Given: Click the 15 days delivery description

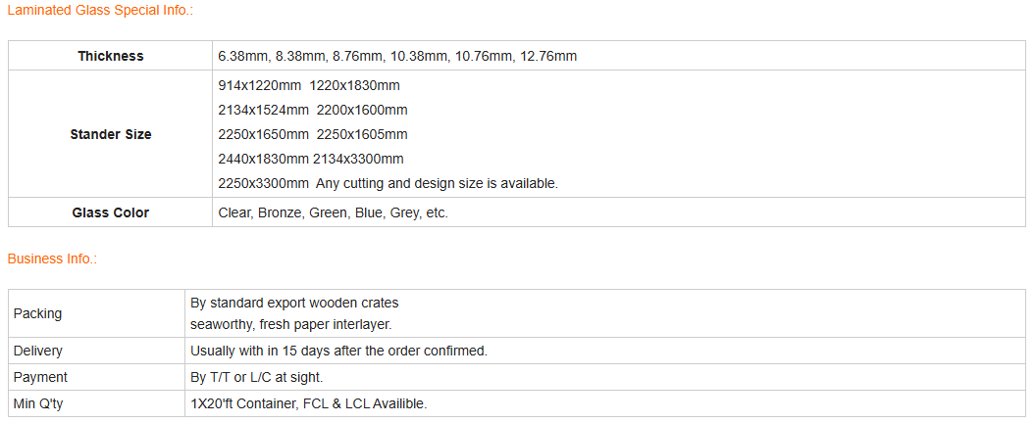Looking at the screenshot, I should coord(339,351).
